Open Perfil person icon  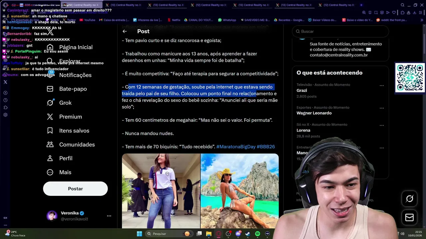tap(50, 158)
